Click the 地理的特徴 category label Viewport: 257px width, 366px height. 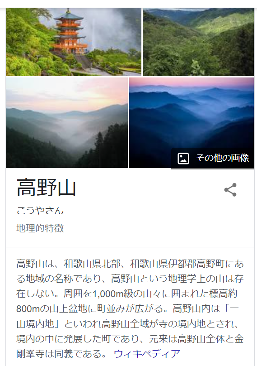40,228
